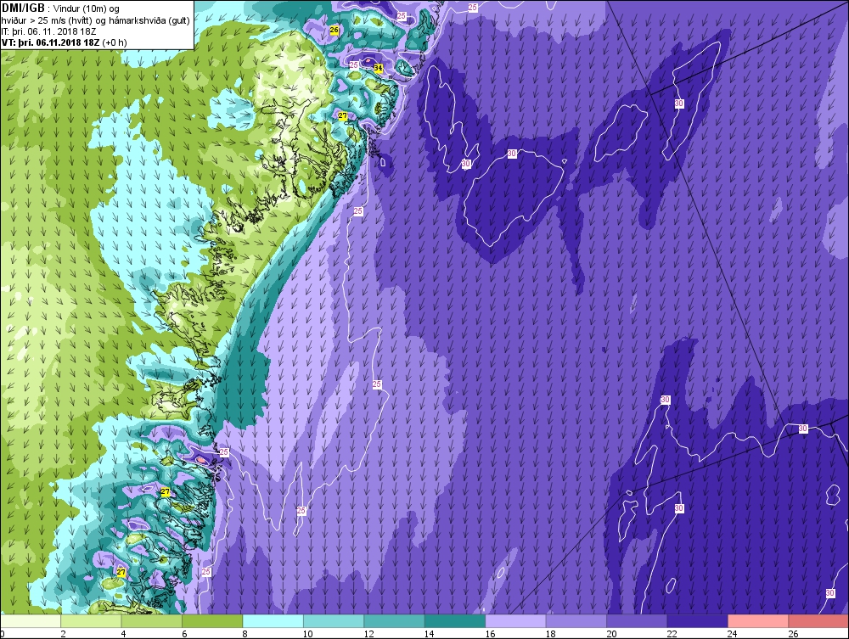Pick the 2–4 m/s light green legend swatch
Image resolution: width=849 pixels, height=639 pixels.
[91, 621]
